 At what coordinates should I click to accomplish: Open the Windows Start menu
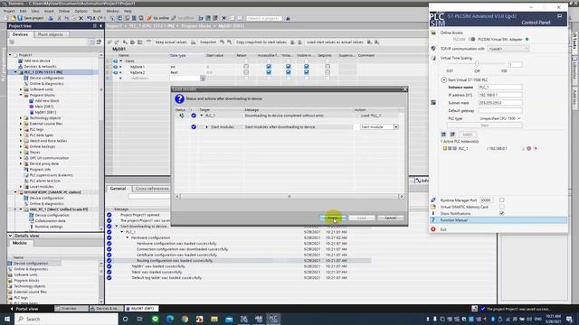(7, 319)
